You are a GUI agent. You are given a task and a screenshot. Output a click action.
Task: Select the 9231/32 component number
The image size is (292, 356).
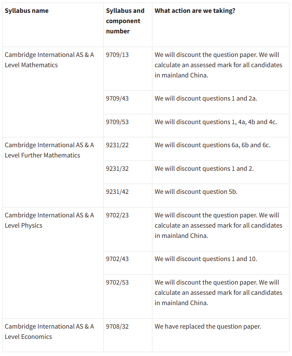click(x=117, y=169)
